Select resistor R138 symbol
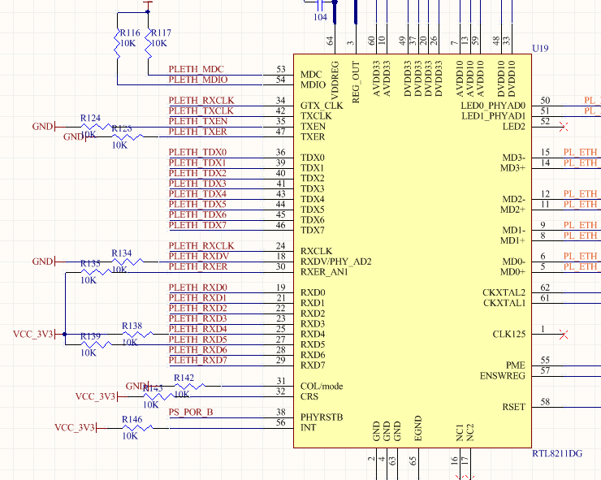601x480 pixels. (x=137, y=335)
